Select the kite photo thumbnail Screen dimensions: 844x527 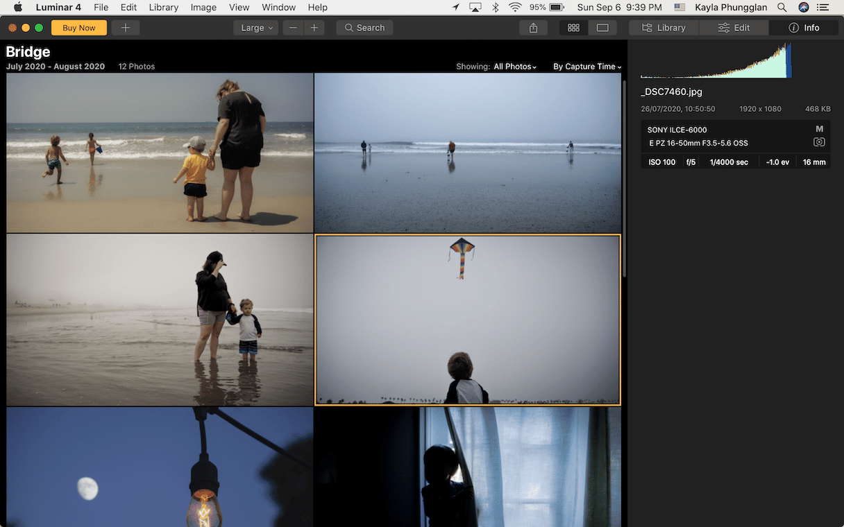pyautogui.click(x=467, y=320)
